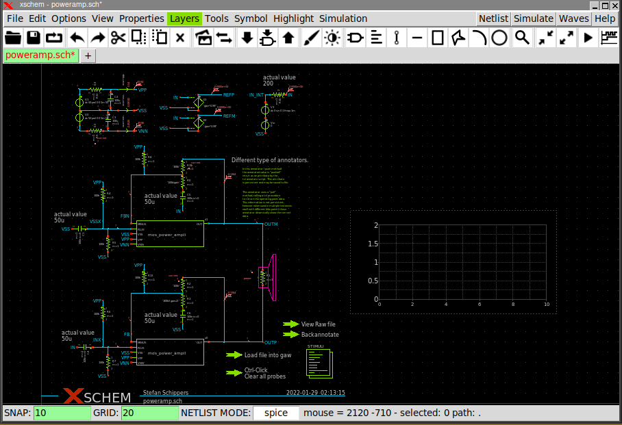Expand the Simulation dropdown menu
The height and width of the screenshot is (425, 622).
(343, 18)
